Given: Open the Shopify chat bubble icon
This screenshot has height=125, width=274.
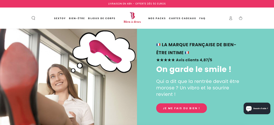Looking at the screenshot, I should pos(249,109).
